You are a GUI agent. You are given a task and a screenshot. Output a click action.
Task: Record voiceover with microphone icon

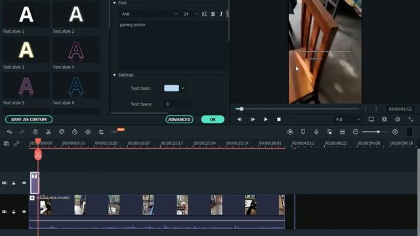click(316, 132)
